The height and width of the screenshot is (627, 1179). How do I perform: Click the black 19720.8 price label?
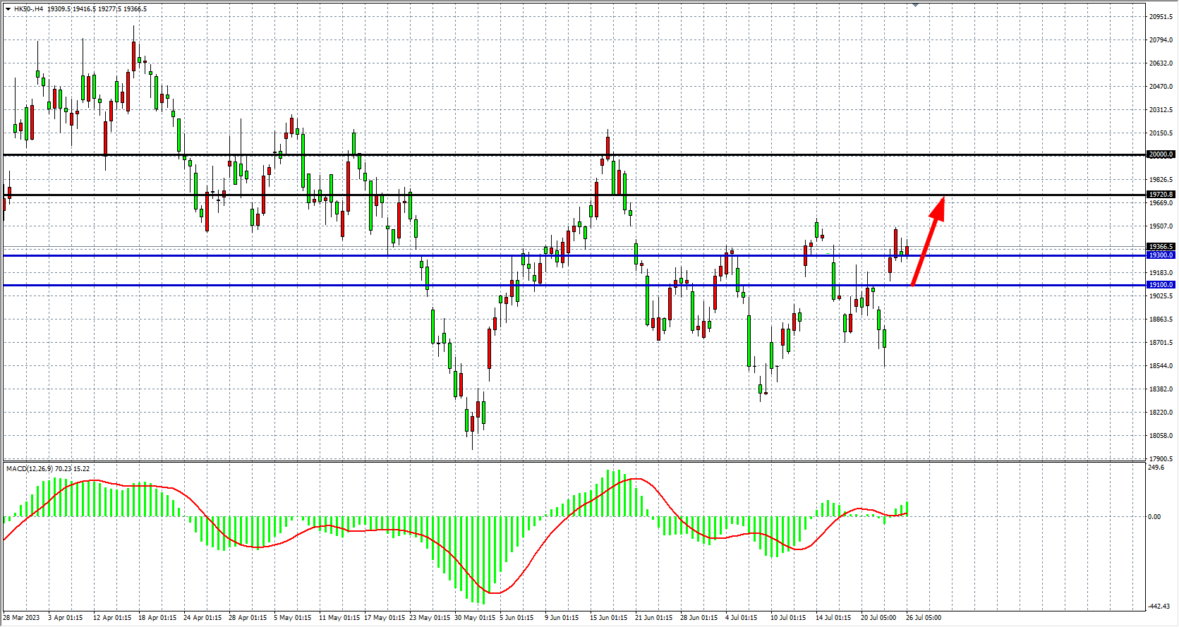pos(1161,195)
